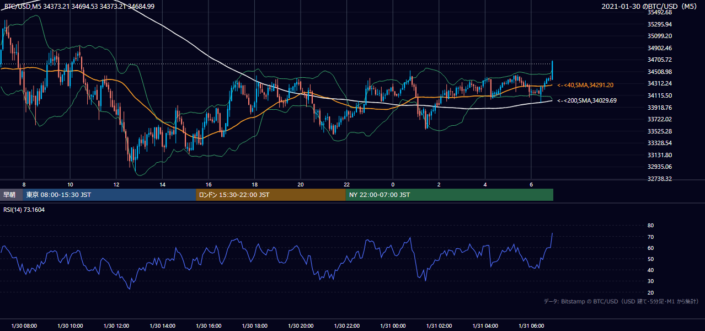
Task: Click the RSI axis value 70
Action: click(650, 237)
